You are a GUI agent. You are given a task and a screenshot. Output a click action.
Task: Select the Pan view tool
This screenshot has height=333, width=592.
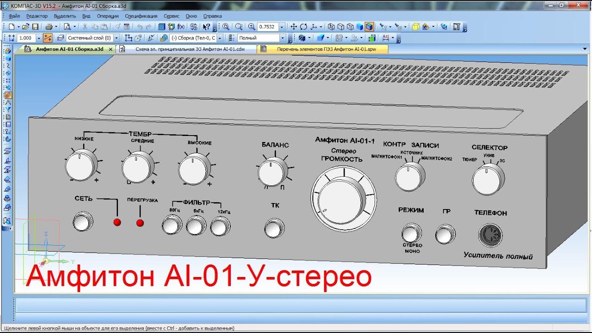[x=294, y=27]
